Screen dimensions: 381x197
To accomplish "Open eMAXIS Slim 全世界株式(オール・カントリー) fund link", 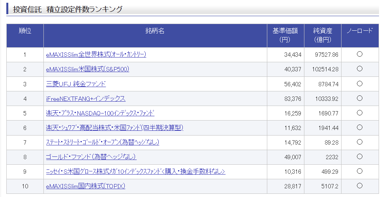I will pyautogui.click(x=96, y=54).
